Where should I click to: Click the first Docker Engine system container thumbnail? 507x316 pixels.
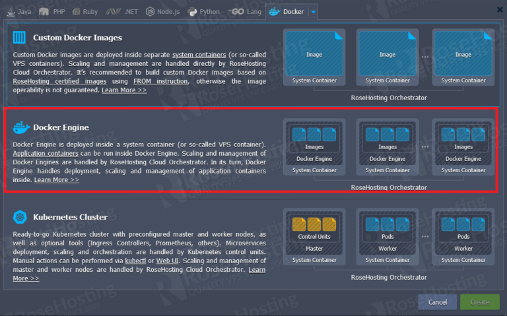[314, 147]
